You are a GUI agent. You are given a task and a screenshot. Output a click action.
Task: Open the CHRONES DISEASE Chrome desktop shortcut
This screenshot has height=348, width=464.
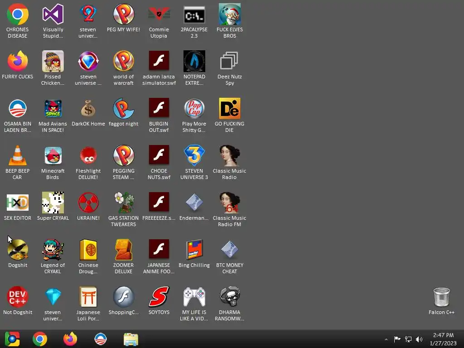(x=18, y=20)
